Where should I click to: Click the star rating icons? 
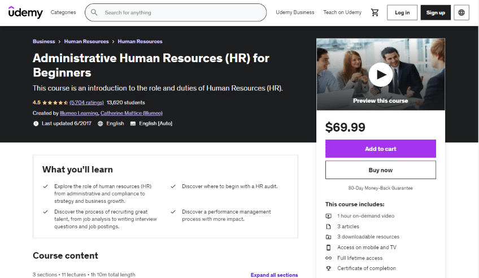click(55, 103)
